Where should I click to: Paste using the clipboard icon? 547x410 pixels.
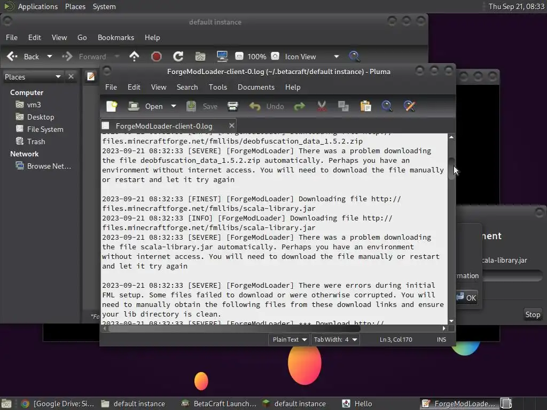pyautogui.click(x=365, y=106)
